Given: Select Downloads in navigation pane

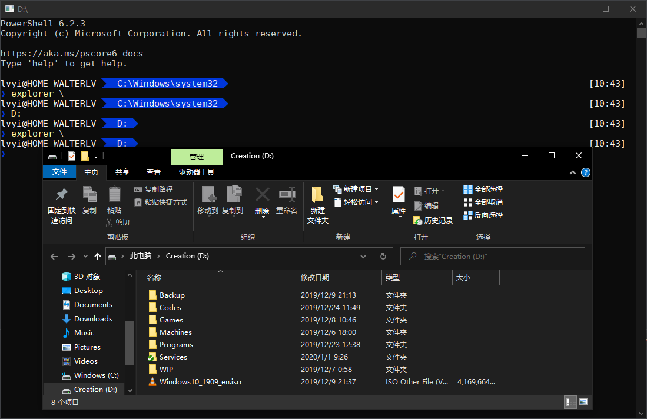Looking at the screenshot, I should (x=92, y=319).
